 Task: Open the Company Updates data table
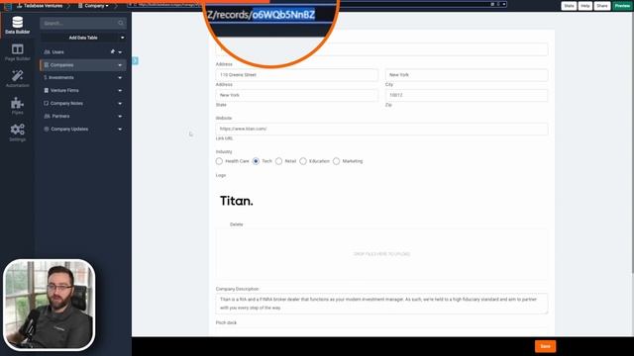click(69, 130)
